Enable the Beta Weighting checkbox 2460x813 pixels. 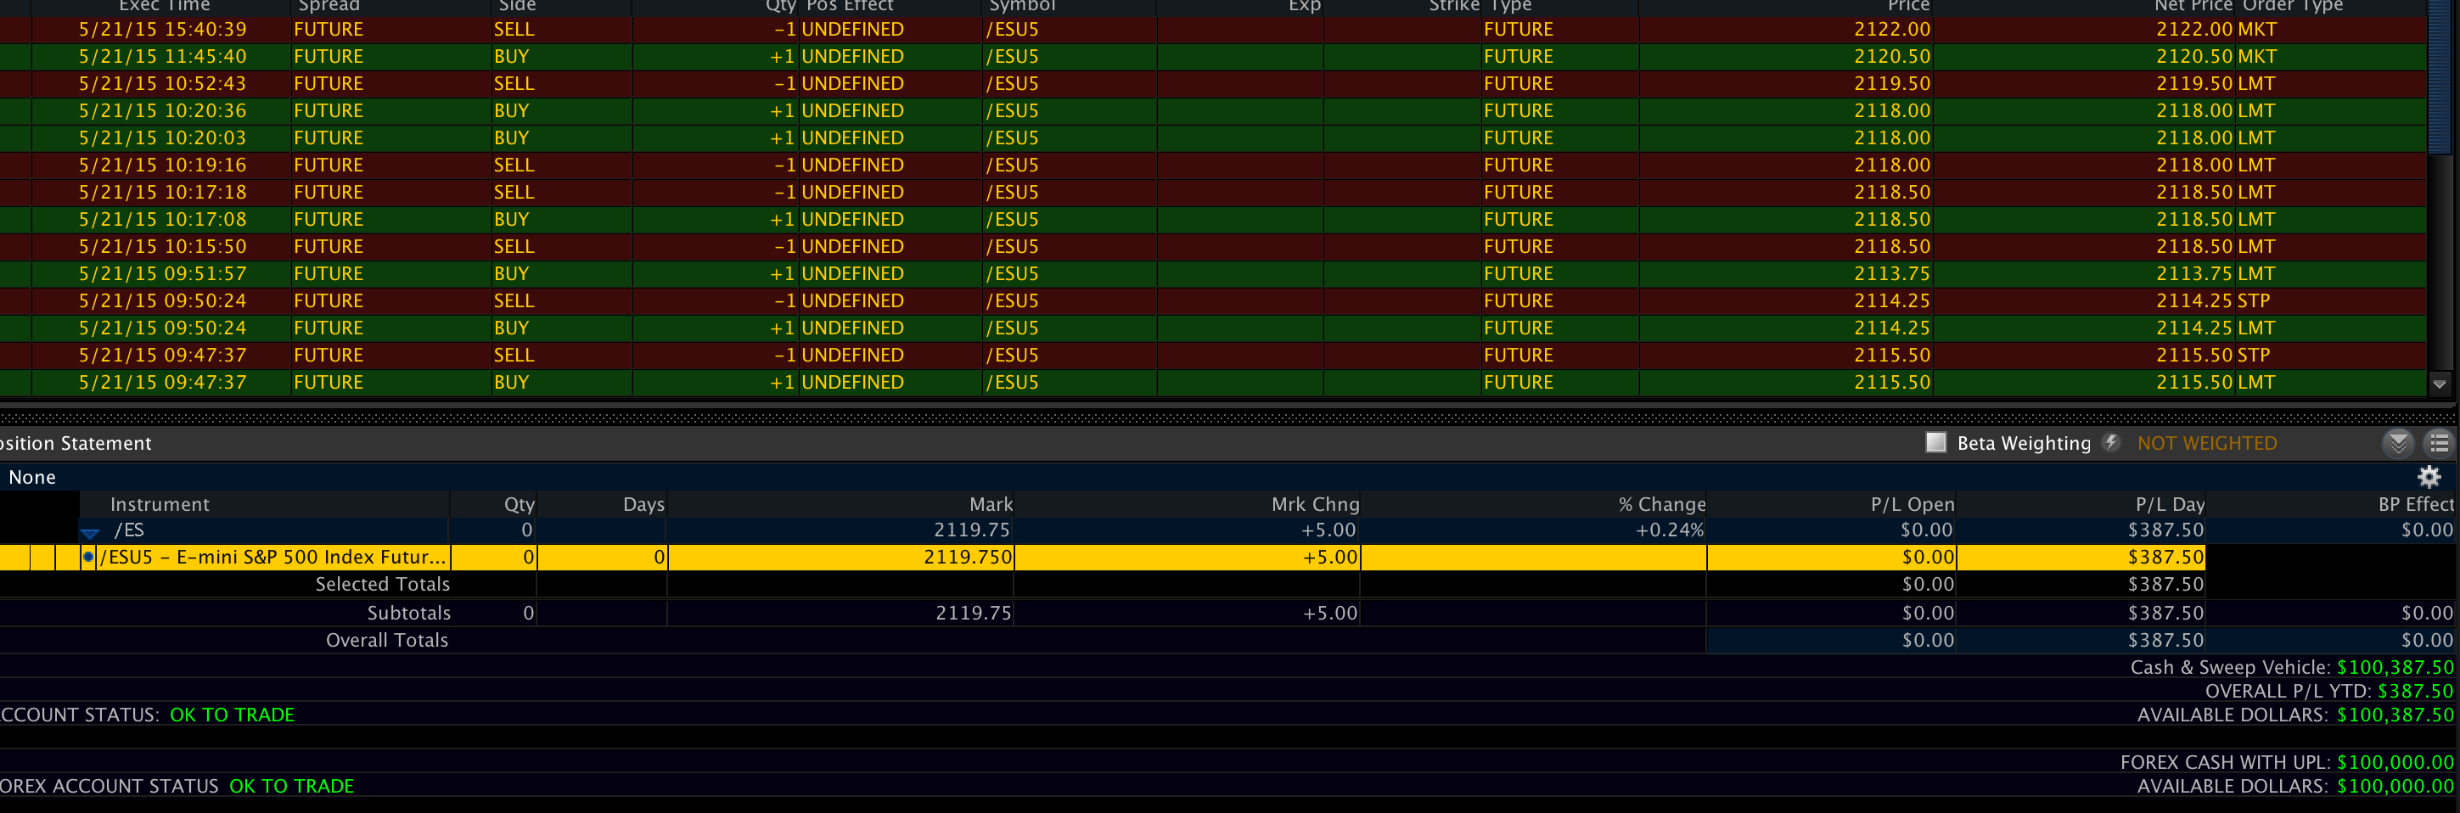click(1935, 443)
